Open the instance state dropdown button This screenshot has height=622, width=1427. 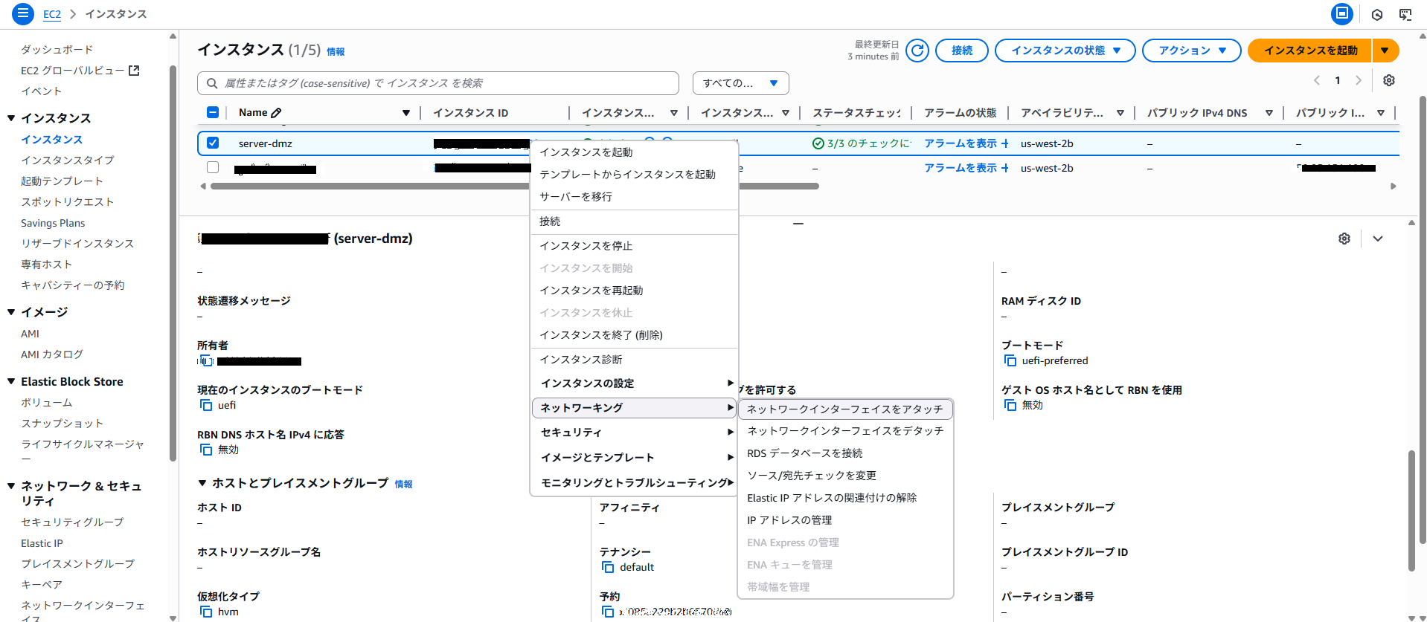(x=1065, y=51)
